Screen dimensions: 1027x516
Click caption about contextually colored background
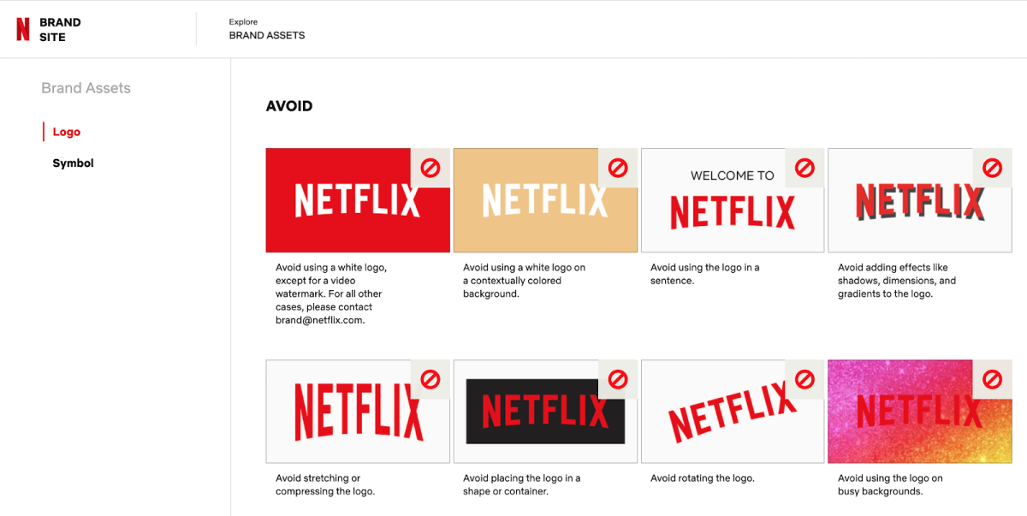(x=524, y=281)
